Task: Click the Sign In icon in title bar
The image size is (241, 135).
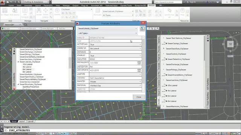Action: click(188, 2)
